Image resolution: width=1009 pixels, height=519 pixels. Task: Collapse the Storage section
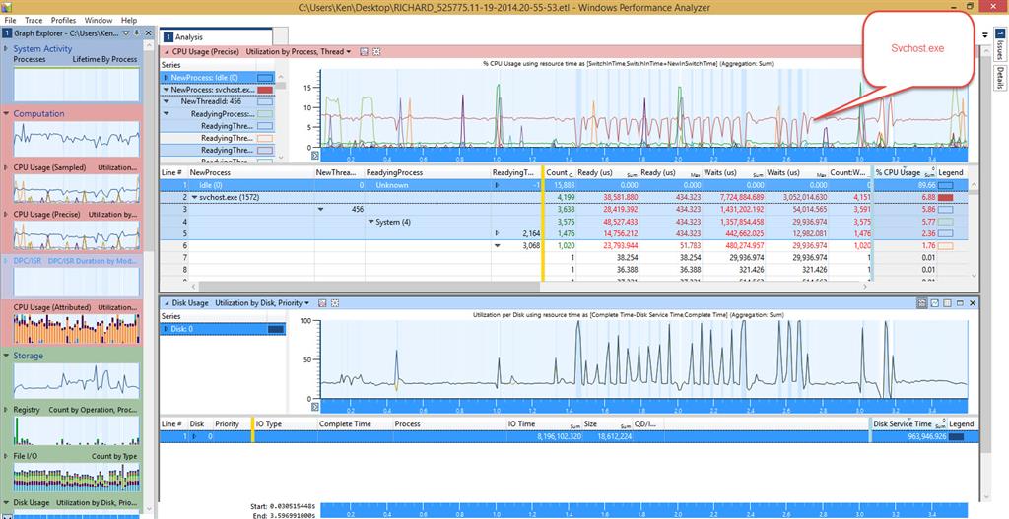point(7,356)
